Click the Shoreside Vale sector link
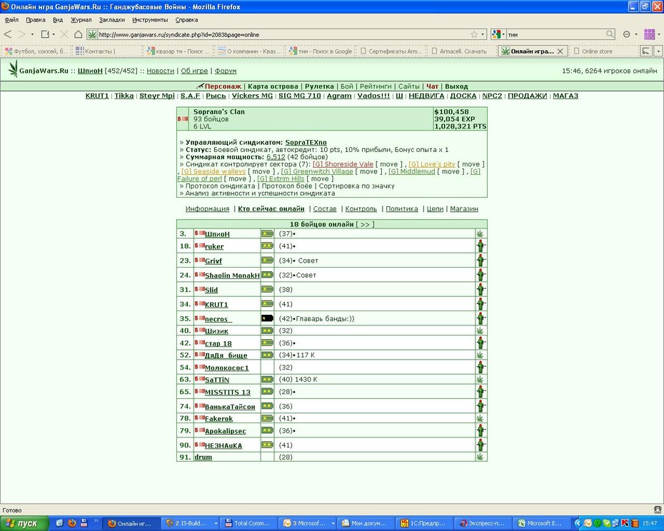The width and height of the screenshot is (664, 531). (x=343, y=164)
